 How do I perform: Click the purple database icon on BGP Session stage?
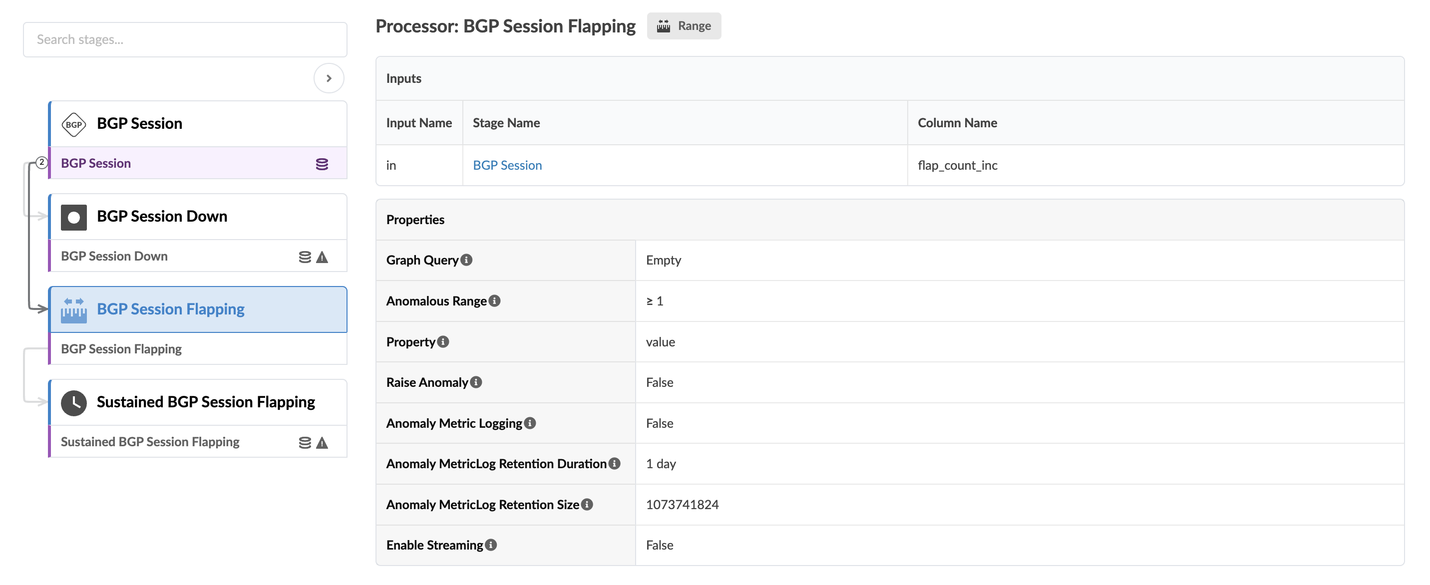(x=322, y=164)
